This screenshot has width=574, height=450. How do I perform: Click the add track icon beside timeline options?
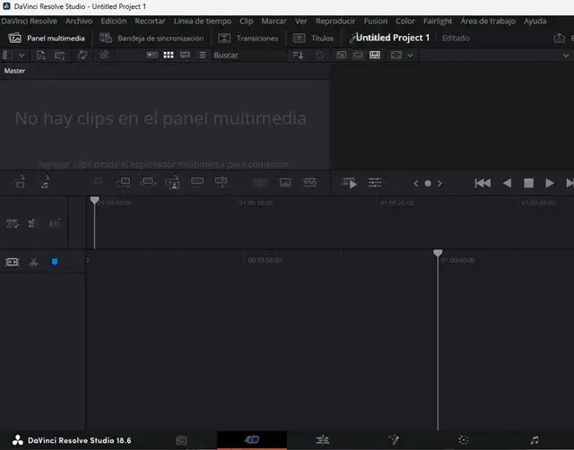[32, 223]
